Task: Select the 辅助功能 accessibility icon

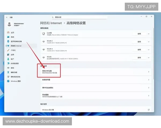Action: [8, 72]
